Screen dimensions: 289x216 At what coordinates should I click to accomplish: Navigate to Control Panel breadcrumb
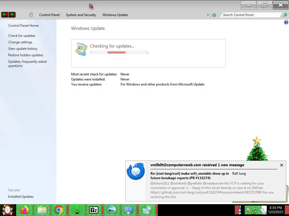(49, 15)
